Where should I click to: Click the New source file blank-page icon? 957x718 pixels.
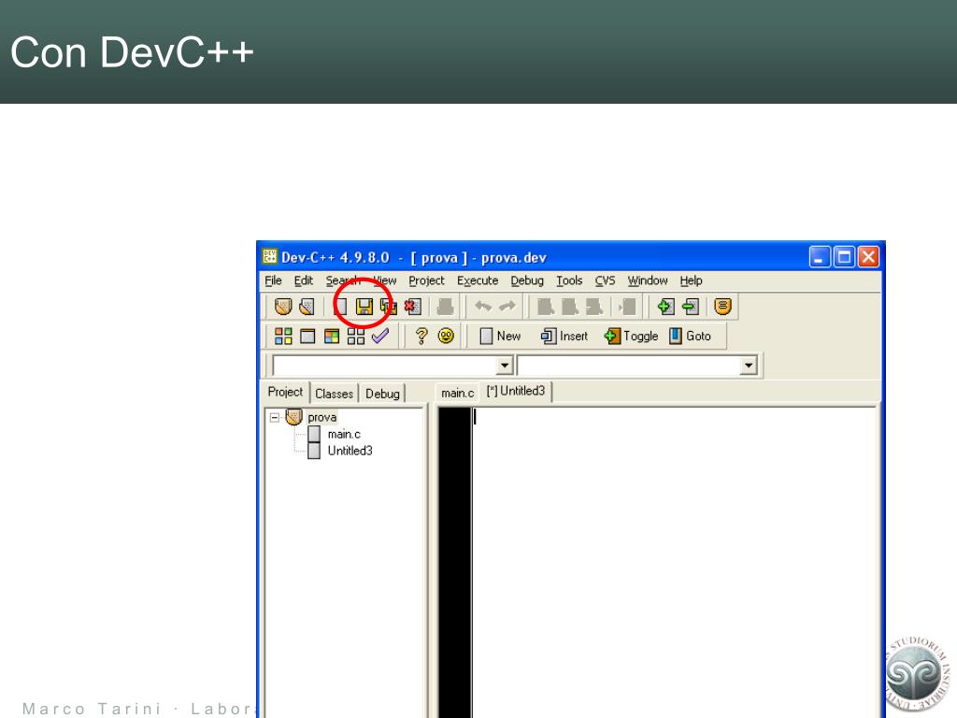click(340, 307)
